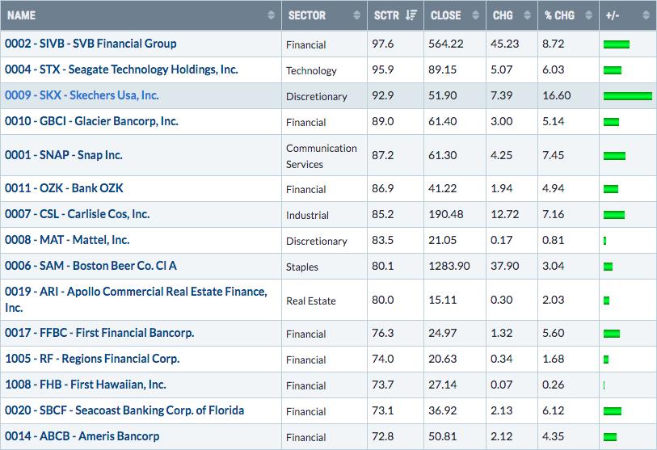Open Seagate Technology Holdings stock link
657x450 pixels.
121,69
